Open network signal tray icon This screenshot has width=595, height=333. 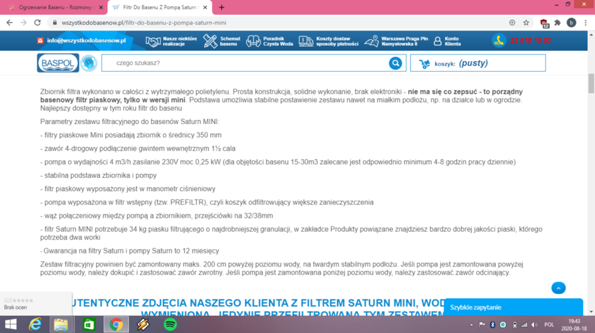[x=524, y=325]
